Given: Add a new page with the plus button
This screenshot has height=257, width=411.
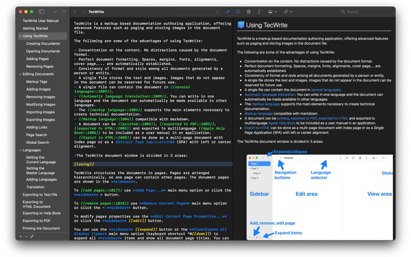Looking at the screenshot, I should pyautogui.click(x=21, y=236).
